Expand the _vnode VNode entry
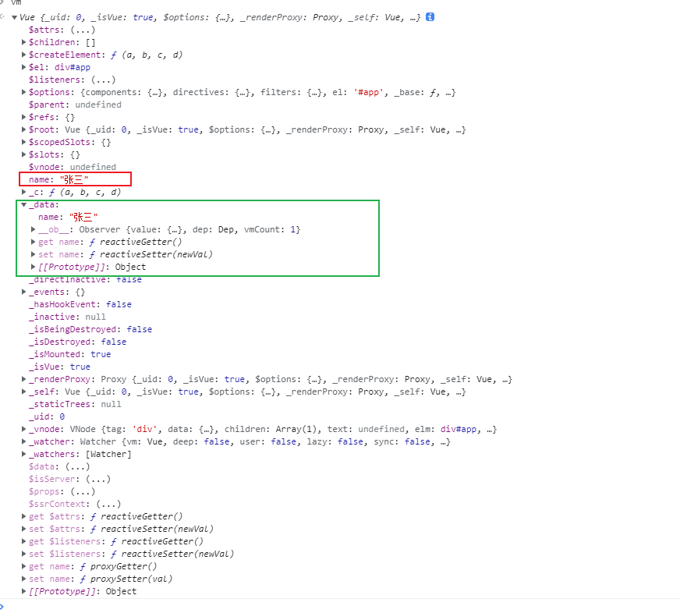Viewport: 680px width, 613px height. click(x=24, y=429)
